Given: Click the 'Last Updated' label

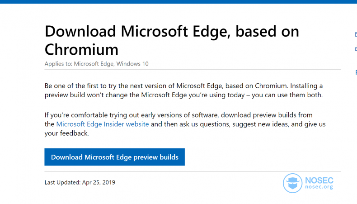Looking at the screenshot, I should tap(62, 182).
